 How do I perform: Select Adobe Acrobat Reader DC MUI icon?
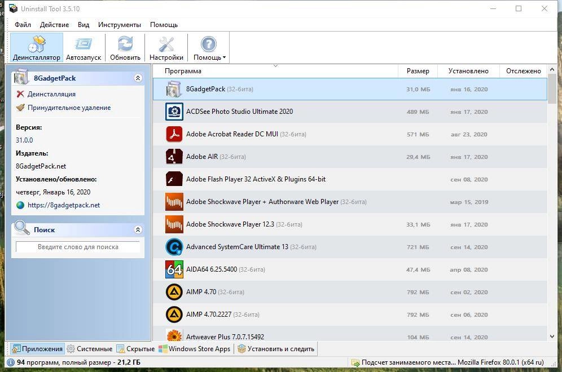pyautogui.click(x=174, y=134)
